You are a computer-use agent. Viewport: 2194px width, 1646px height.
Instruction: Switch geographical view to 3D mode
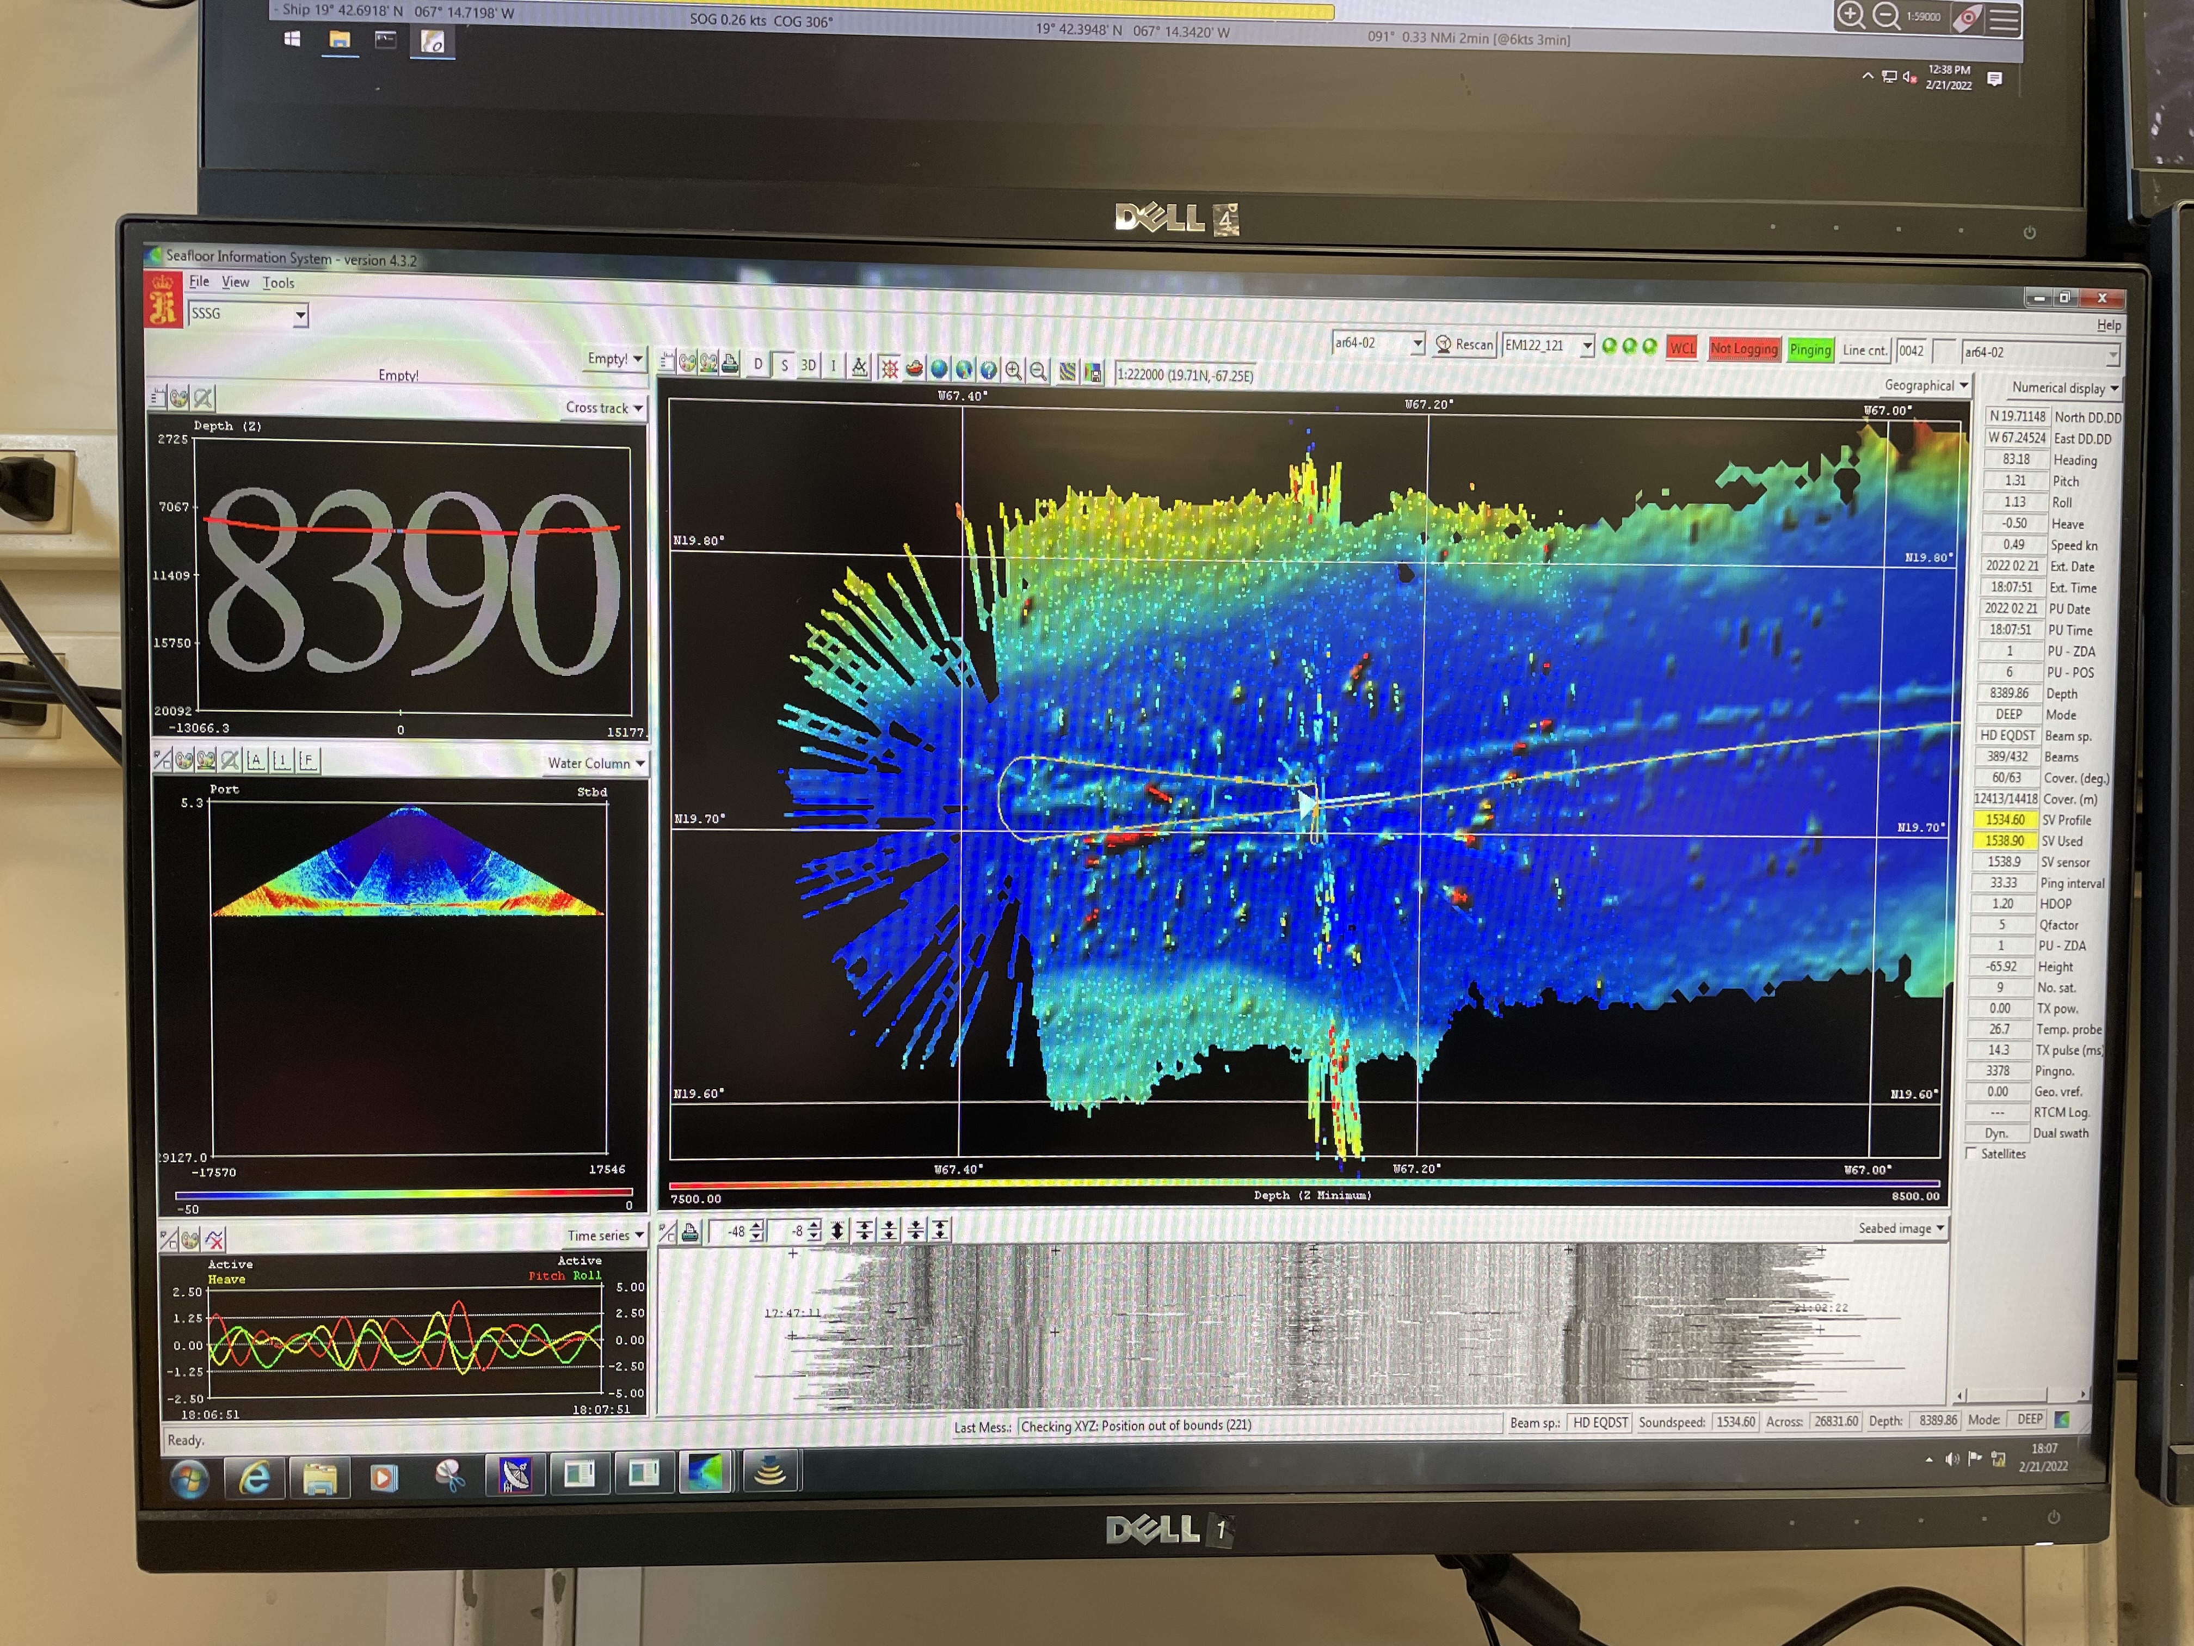(809, 365)
